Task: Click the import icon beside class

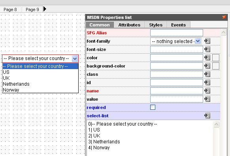Action: (x=207, y=74)
